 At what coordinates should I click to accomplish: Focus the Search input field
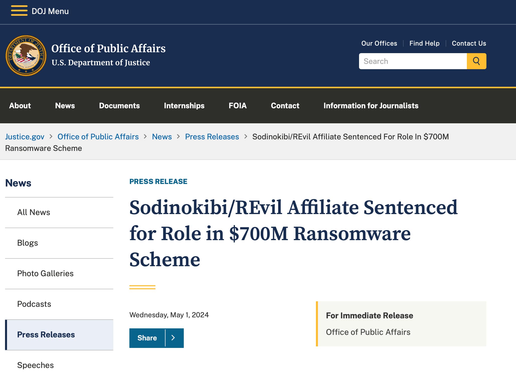[x=413, y=61]
